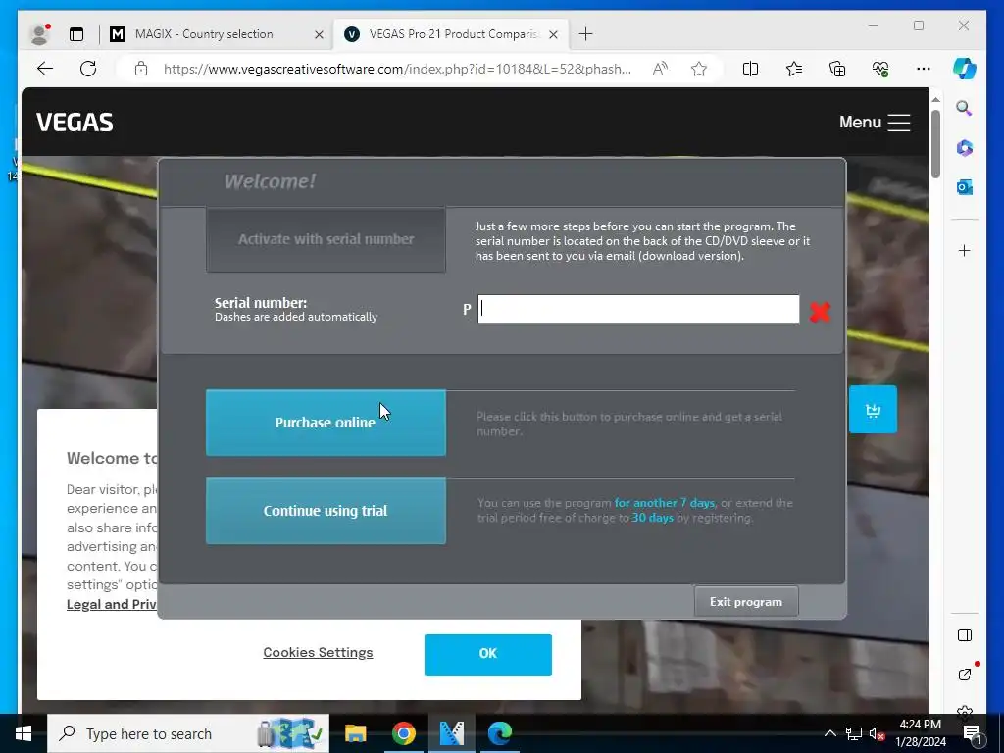Refresh the current page
Image resolution: width=1004 pixels, height=753 pixels.
88,69
